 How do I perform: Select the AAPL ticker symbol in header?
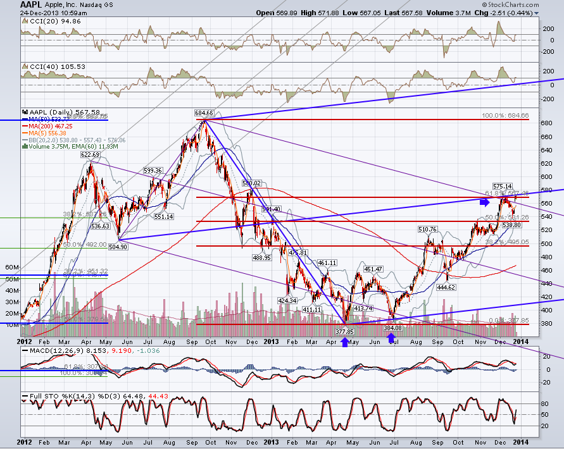pos(32,4)
